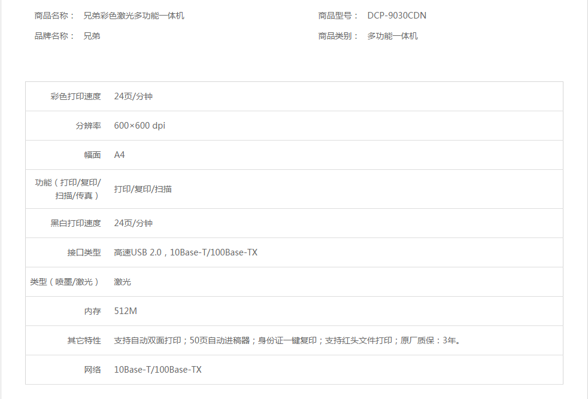Screen dimensions: 588x399
Task: Select the value 600×600 dpi
Action: click(x=140, y=126)
